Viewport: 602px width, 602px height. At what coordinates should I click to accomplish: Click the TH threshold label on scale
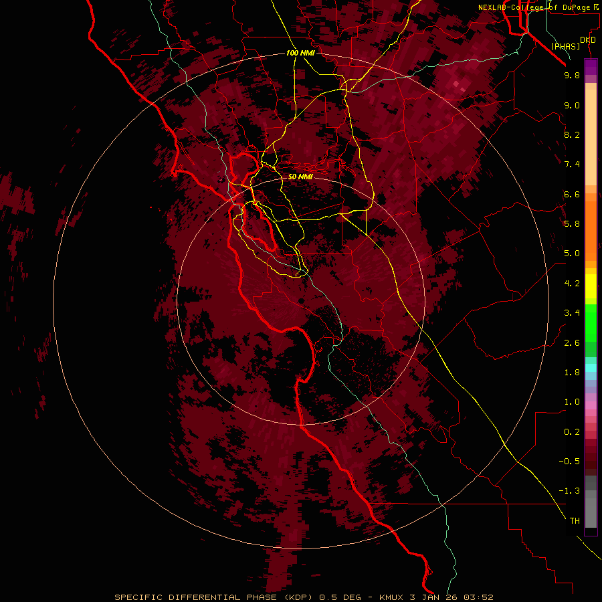pos(575,520)
